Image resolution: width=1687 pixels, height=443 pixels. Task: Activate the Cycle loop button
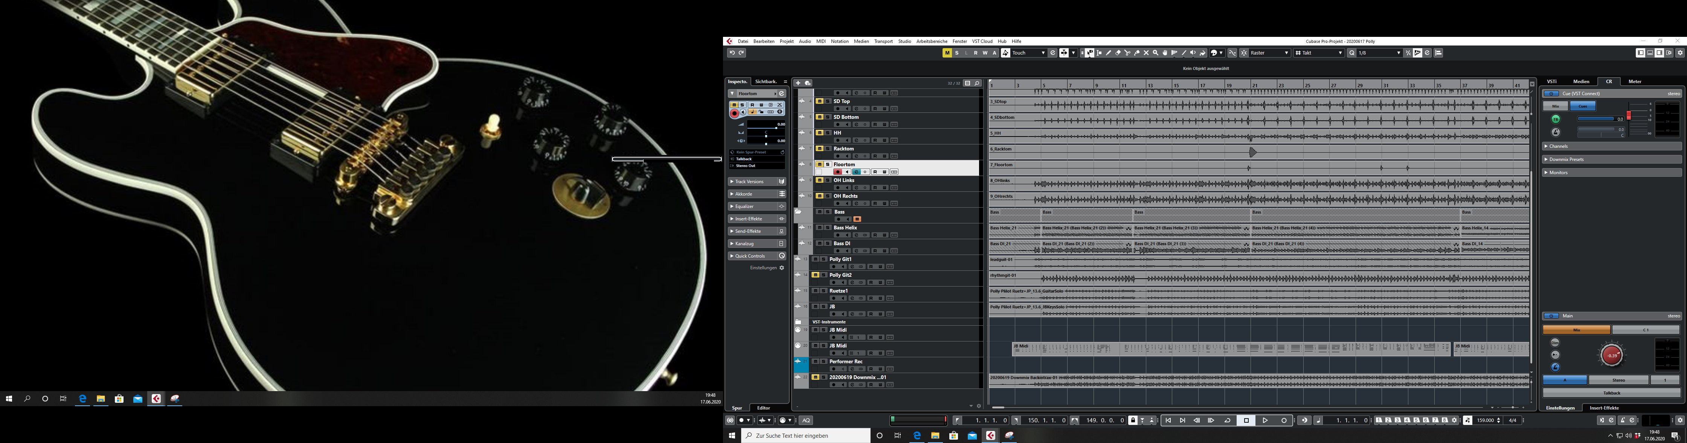tap(1228, 420)
